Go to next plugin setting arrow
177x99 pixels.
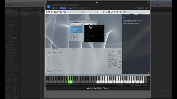(x=57, y=8)
